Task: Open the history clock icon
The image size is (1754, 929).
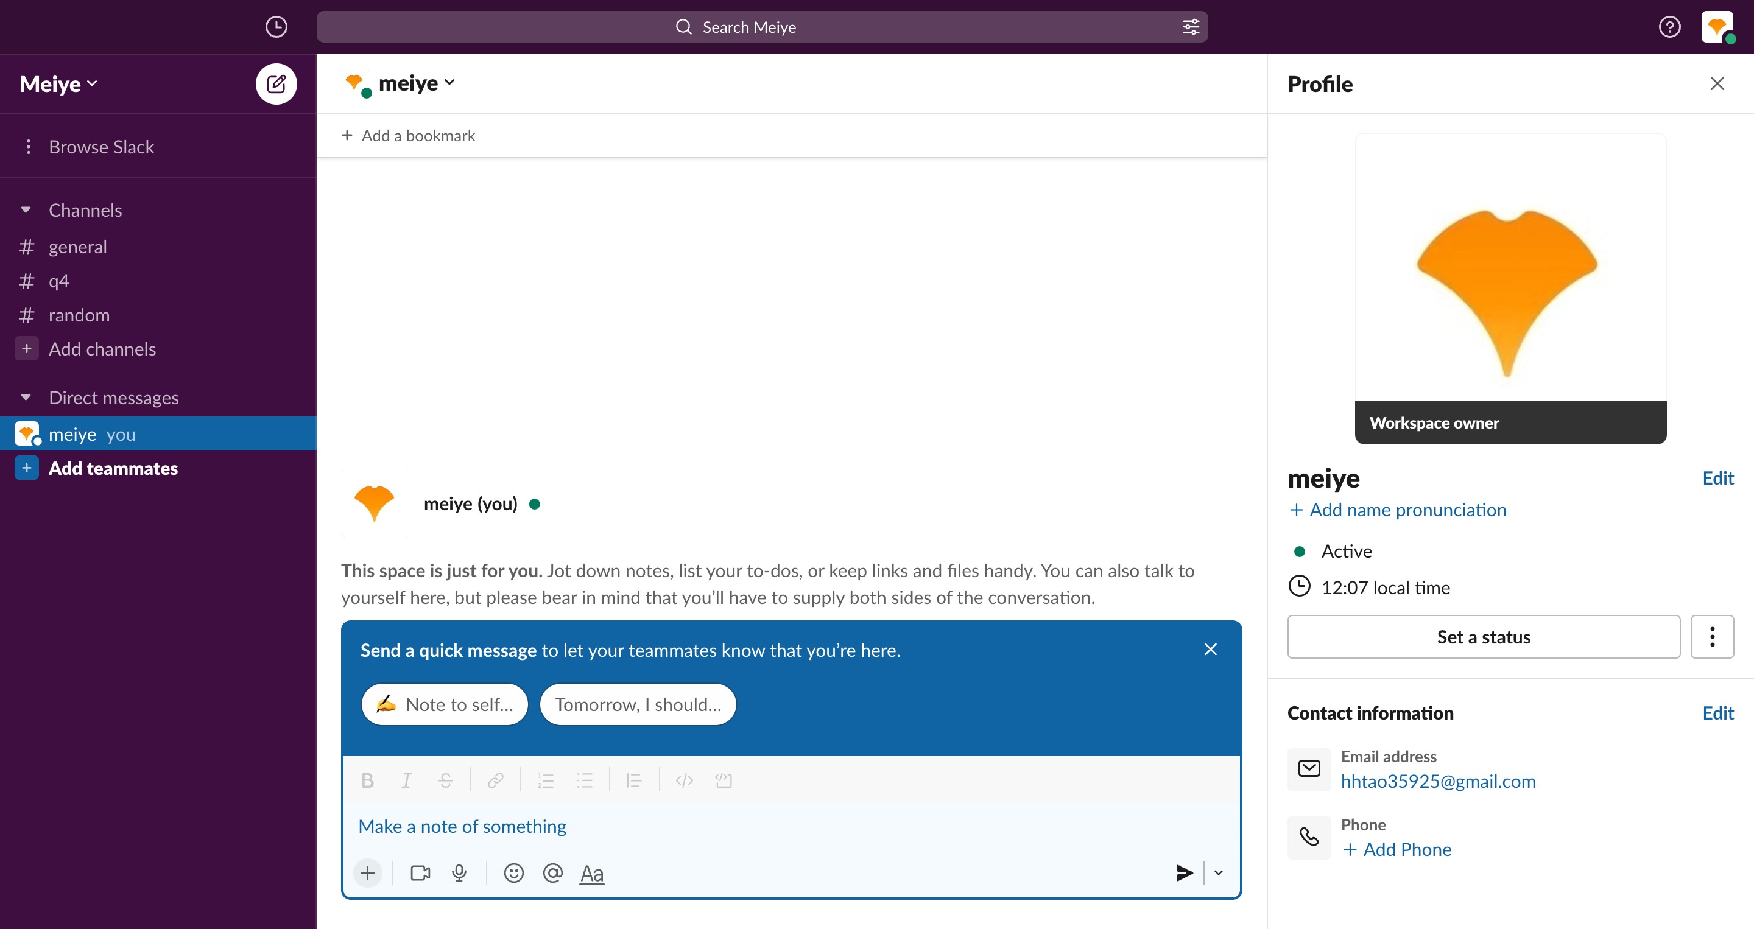Action: 276,27
